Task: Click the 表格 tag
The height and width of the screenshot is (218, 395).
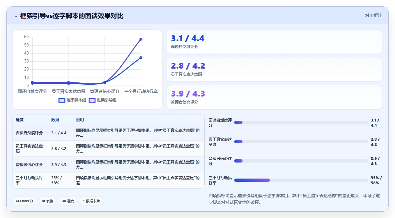Action: click(x=48, y=201)
